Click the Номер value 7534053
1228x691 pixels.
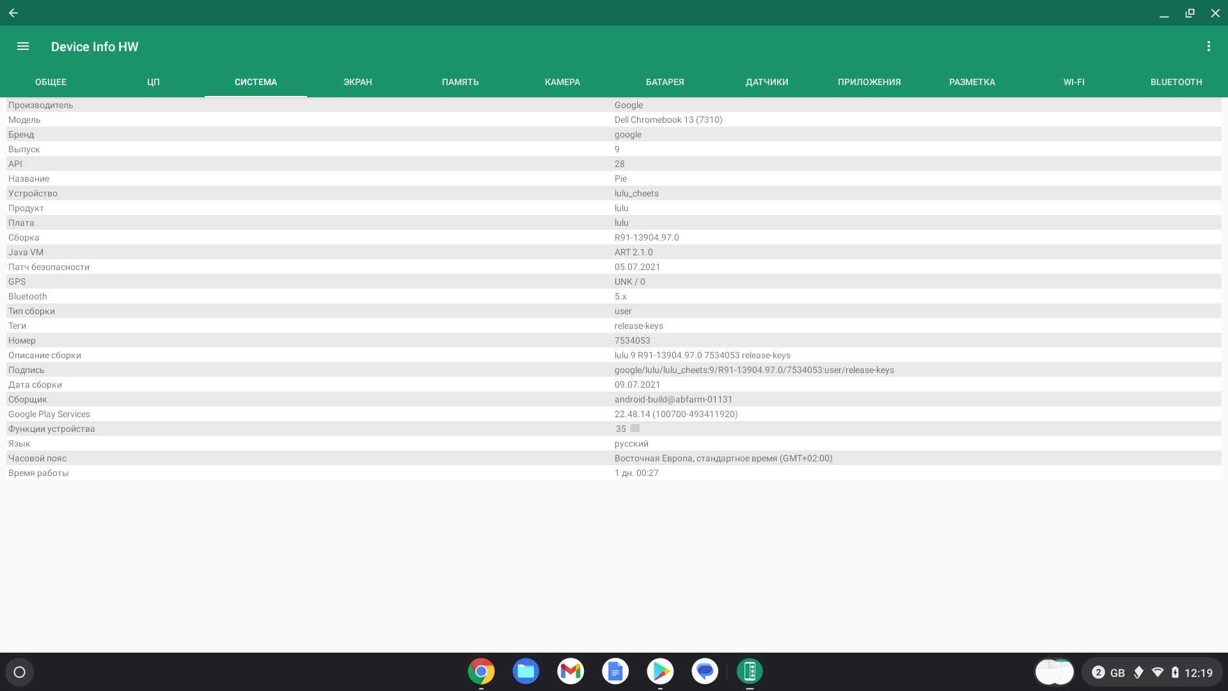(633, 340)
